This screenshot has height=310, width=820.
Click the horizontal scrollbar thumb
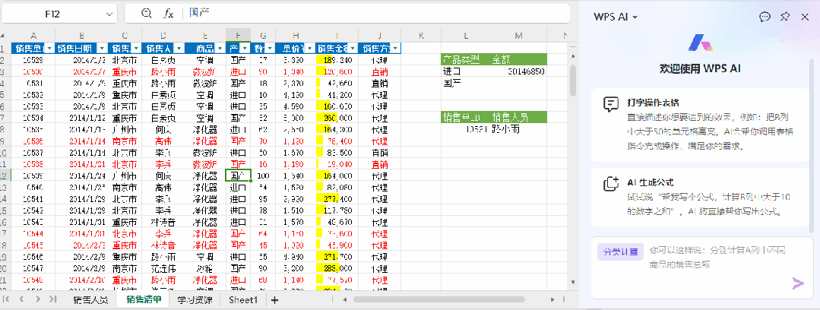[439, 300]
